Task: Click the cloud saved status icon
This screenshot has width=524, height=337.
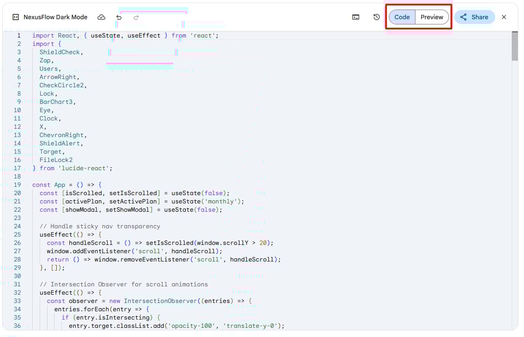Action: click(101, 17)
